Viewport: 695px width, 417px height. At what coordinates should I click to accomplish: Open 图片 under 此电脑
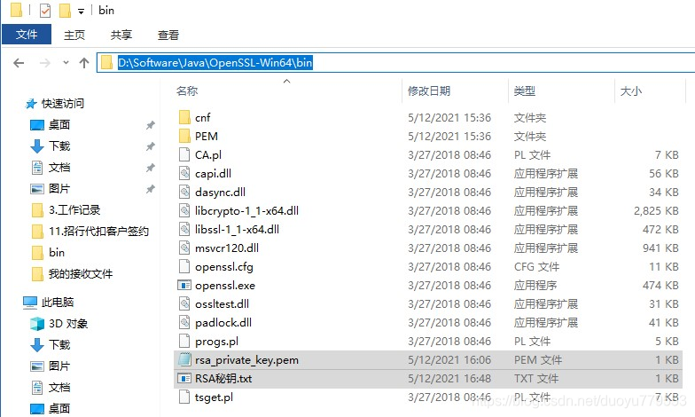tap(50, 366)
